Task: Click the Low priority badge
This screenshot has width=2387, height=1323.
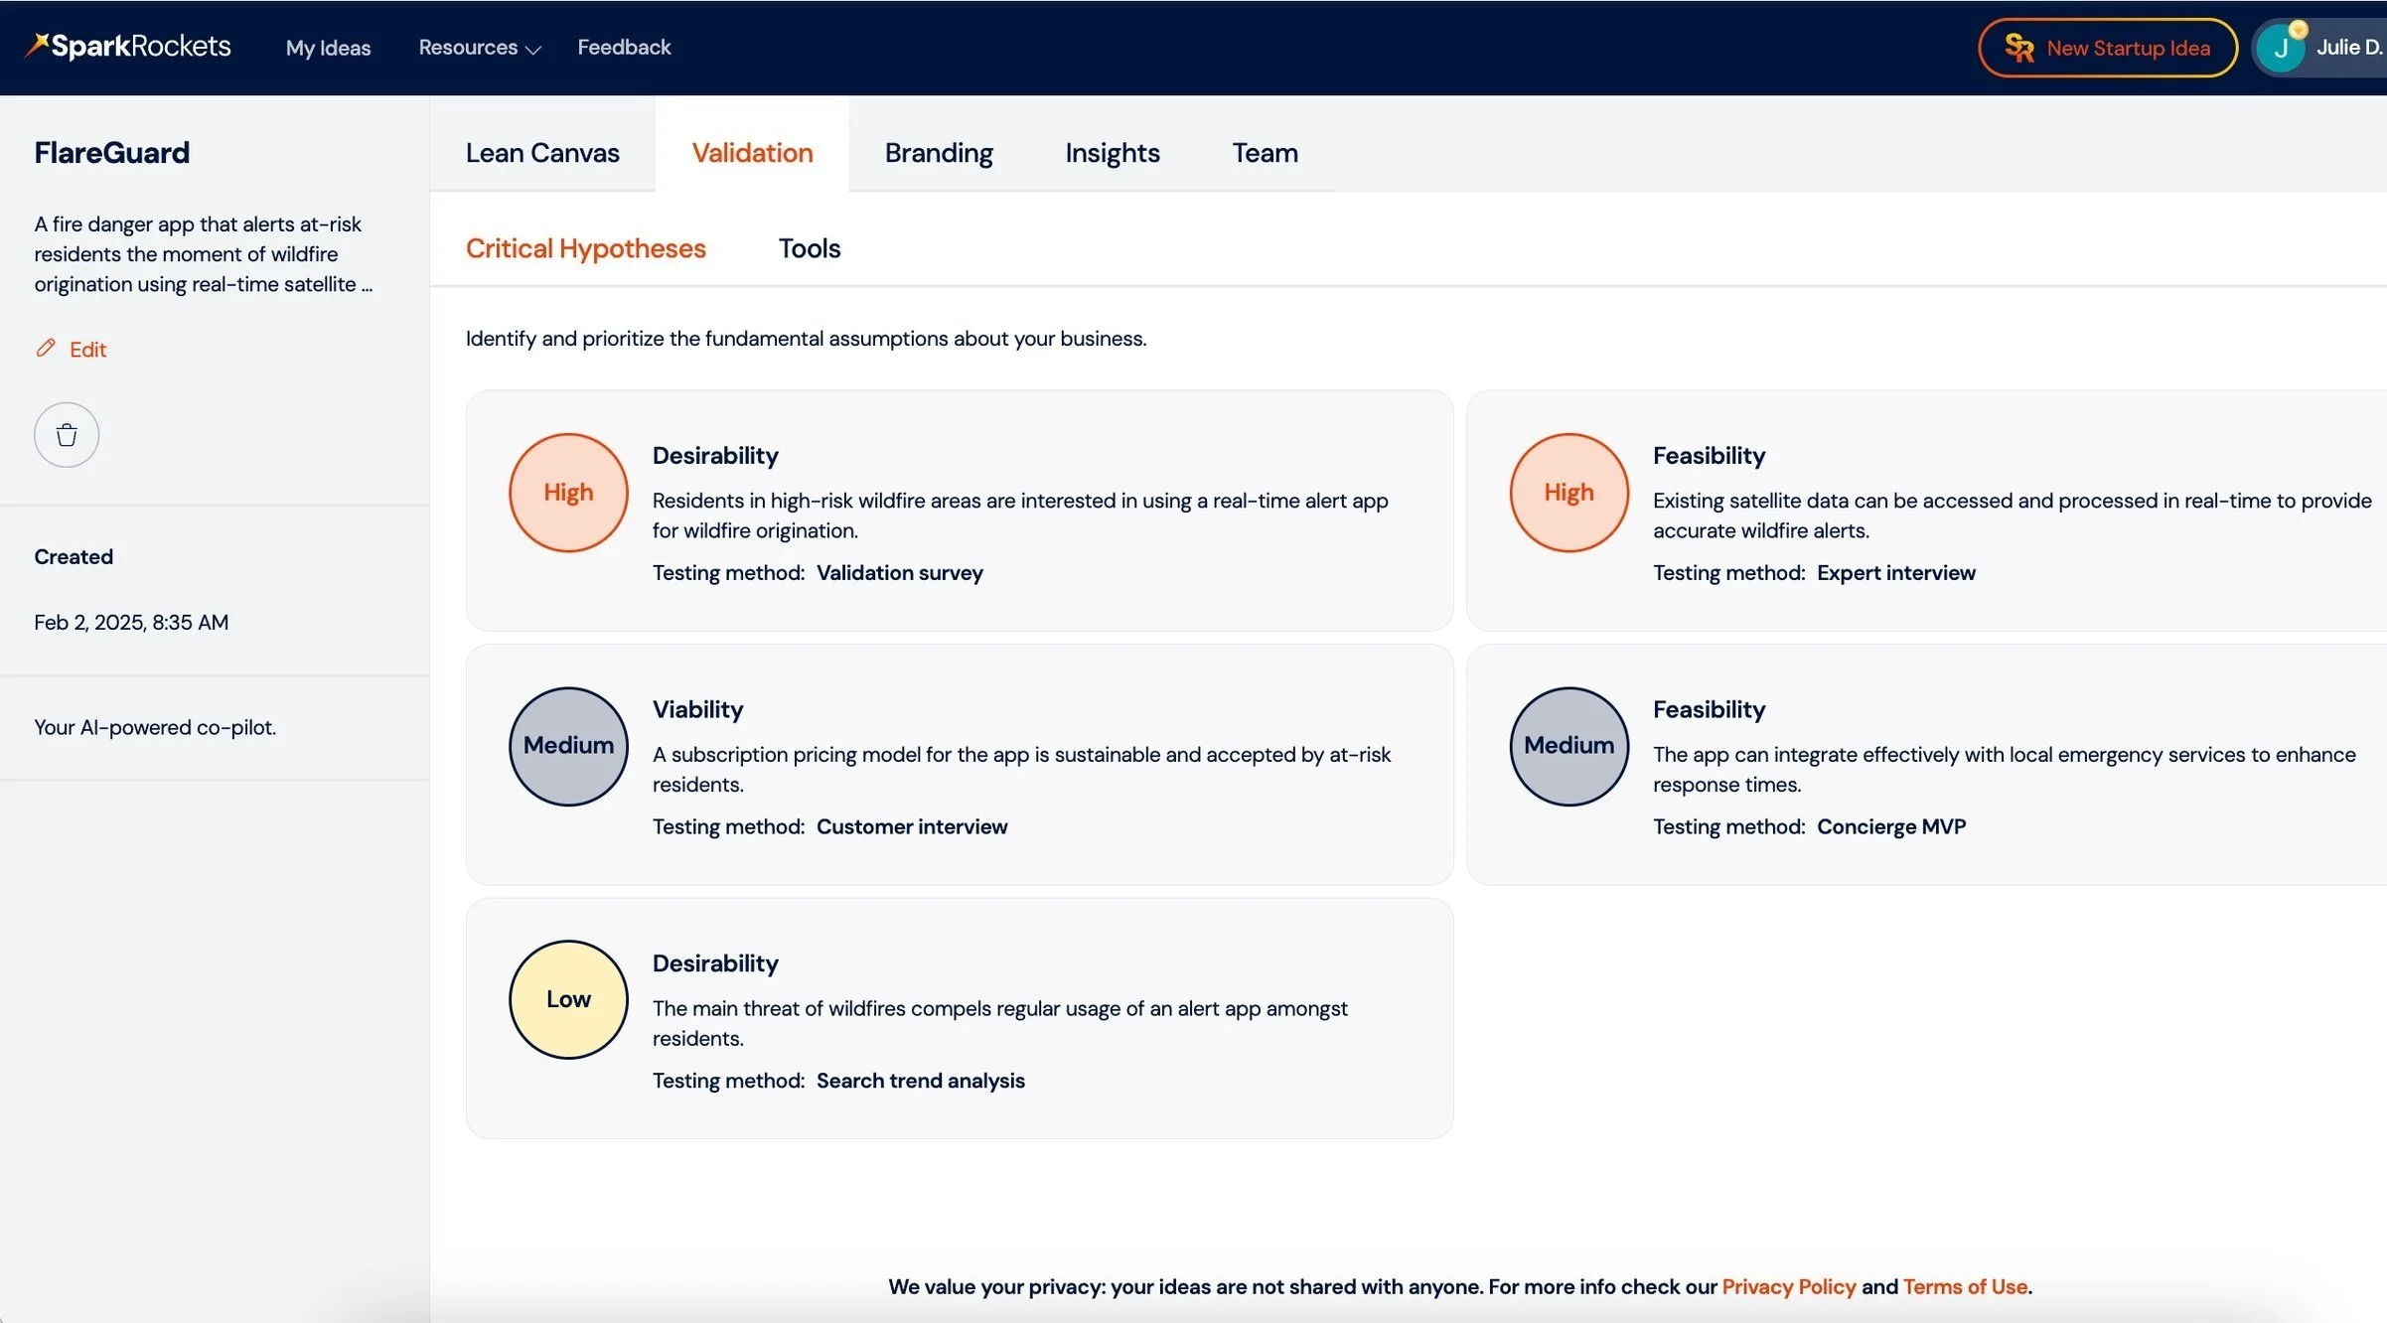Action: click(568, 999)
